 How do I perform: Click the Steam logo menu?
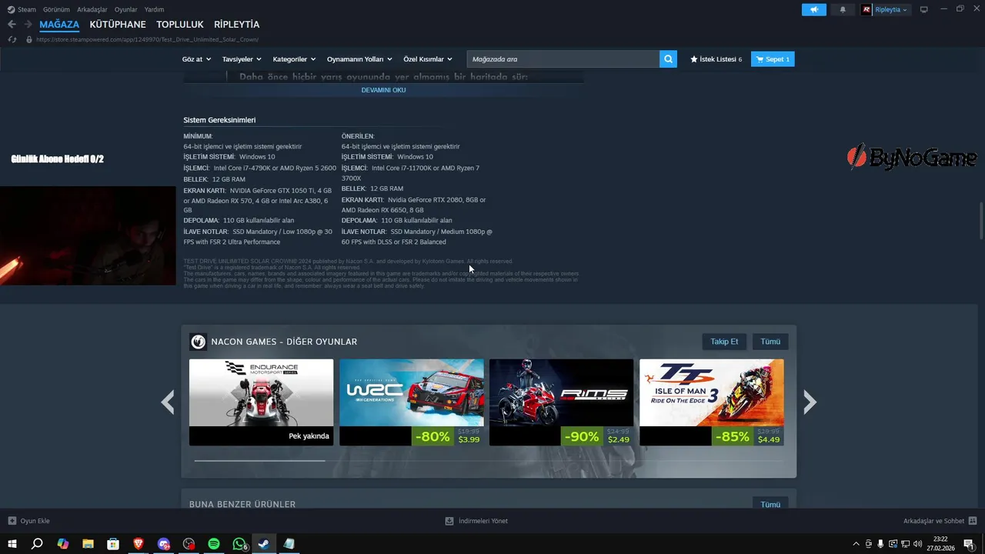22,9
